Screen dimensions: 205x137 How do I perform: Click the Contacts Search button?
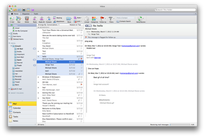click(x=123, y=21)
